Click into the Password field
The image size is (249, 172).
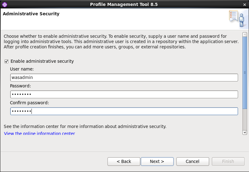pos(124,94)
